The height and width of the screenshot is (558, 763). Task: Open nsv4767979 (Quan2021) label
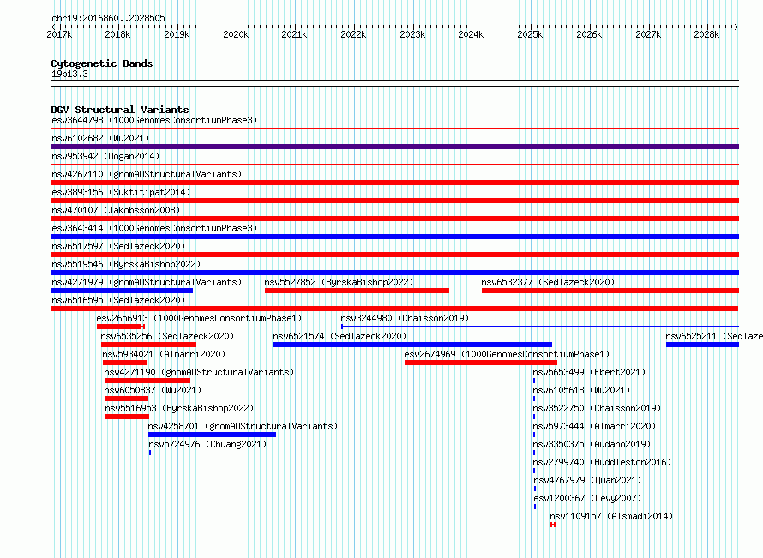587,480
